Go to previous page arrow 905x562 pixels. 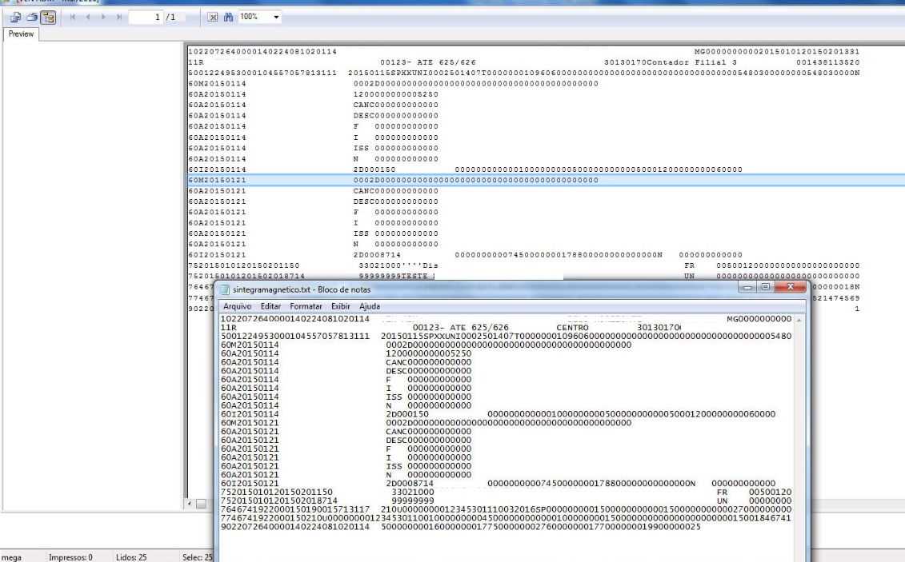[88, 17]
